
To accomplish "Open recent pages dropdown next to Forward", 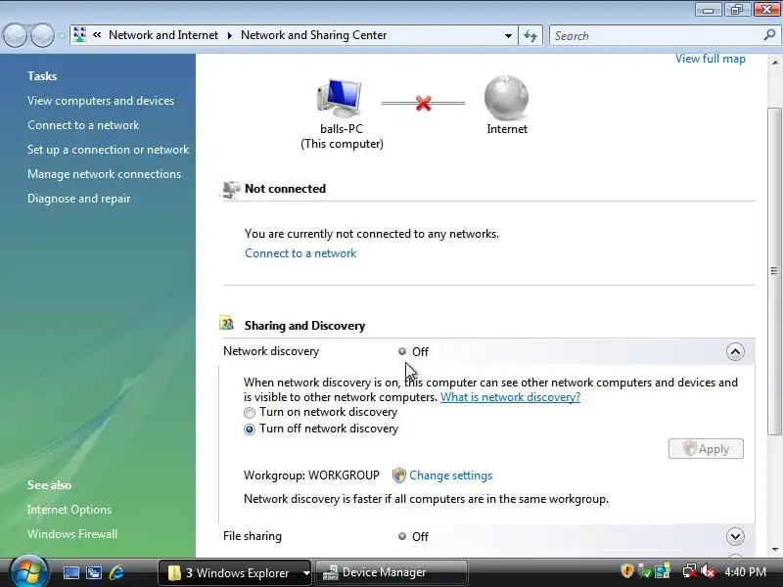I will pos(62,35).
